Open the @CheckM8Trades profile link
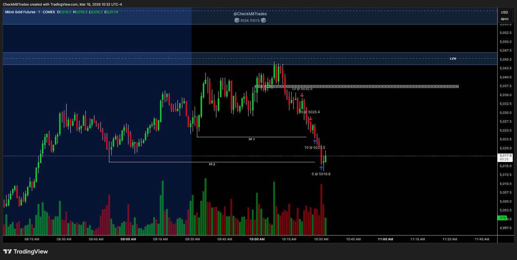Screen dimensions: 517x260 click(250, 14)
